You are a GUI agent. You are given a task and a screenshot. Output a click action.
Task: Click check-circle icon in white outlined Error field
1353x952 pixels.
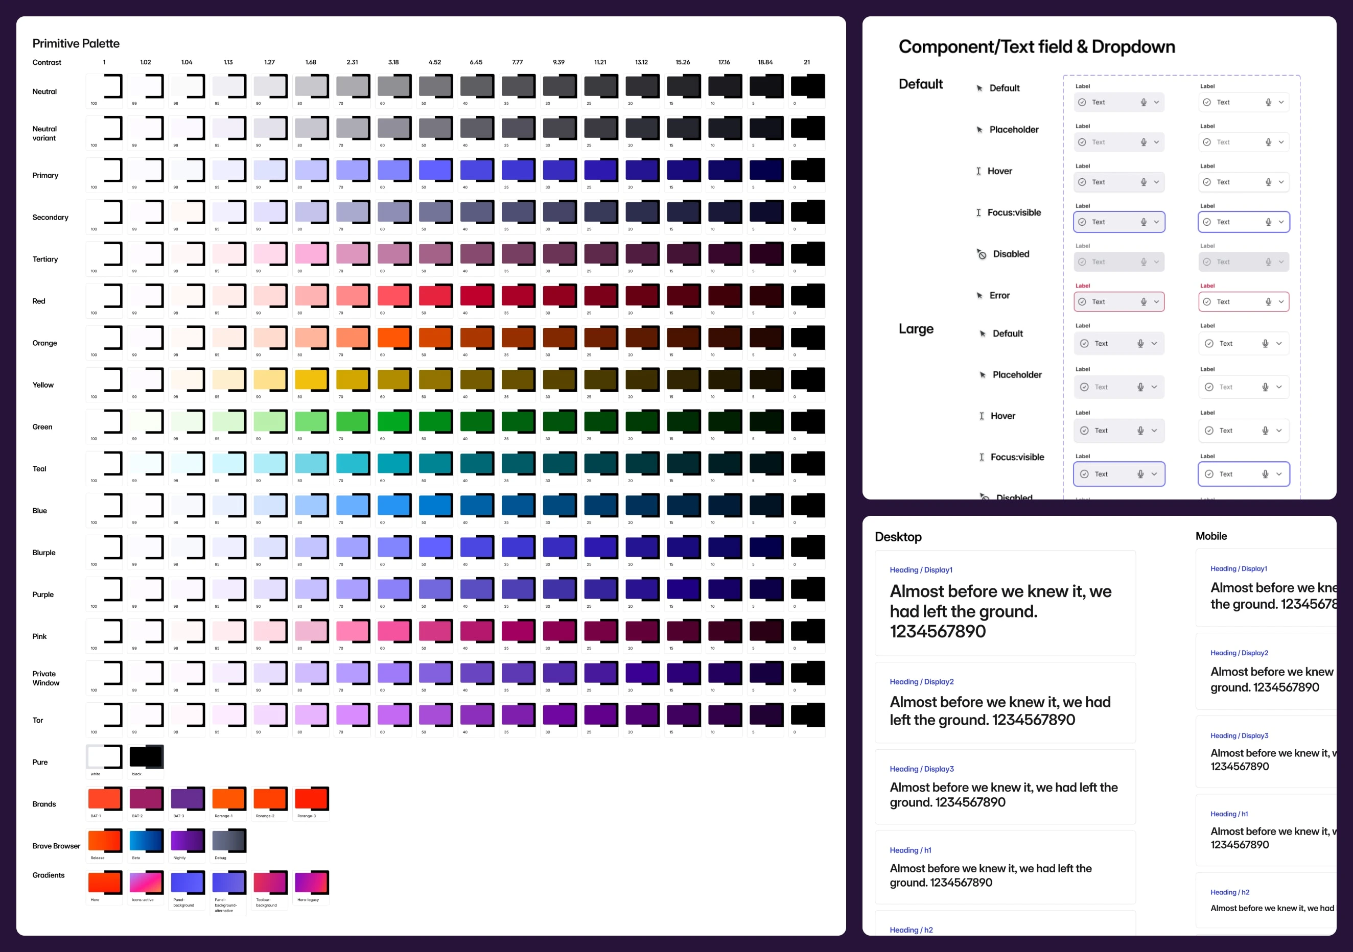(x=1207, y=302)
